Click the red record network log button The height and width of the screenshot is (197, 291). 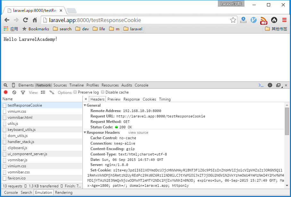5,92
